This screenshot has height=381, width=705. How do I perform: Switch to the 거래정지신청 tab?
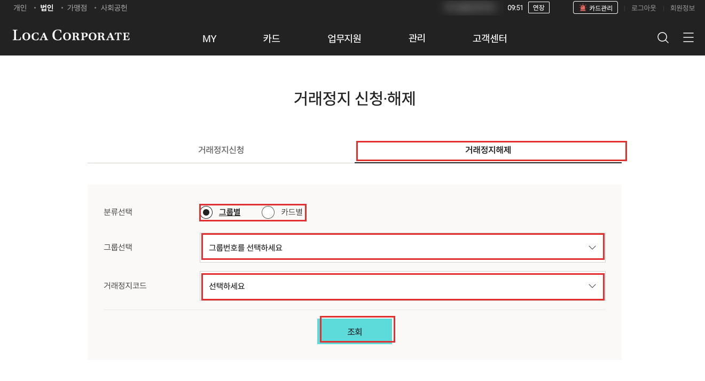(221, 150)
